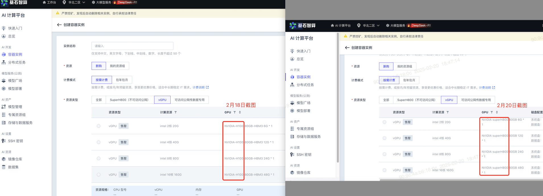
Task: Click AI 计算平台 home icon in right screenshot
Action: pos(332,26)
